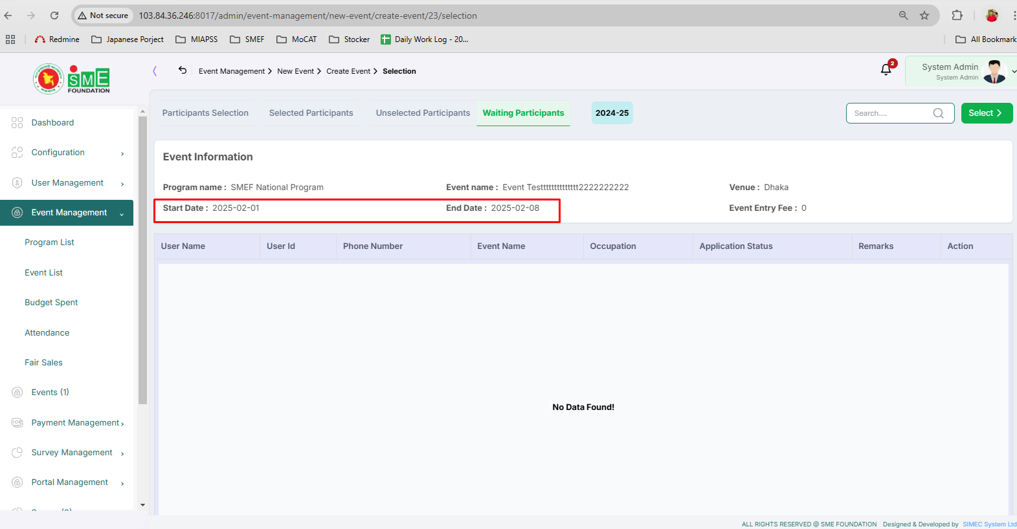Reload the page with refresh icon
This screenshot has height=529, width=1017.
(x=54, y=16)
